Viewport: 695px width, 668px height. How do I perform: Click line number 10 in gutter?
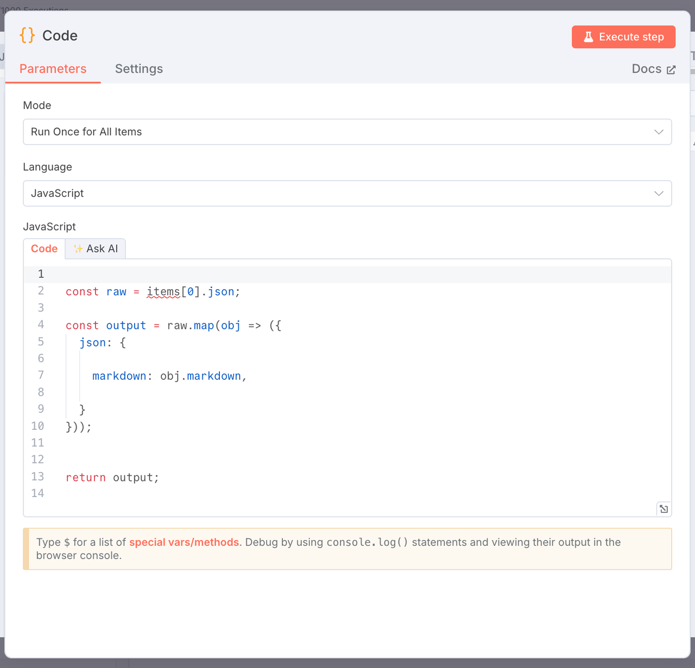pos(37,426)
